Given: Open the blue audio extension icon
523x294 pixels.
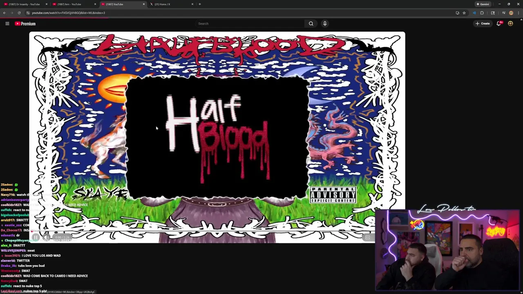Looking at the screenshot, I should coord(474,13).
